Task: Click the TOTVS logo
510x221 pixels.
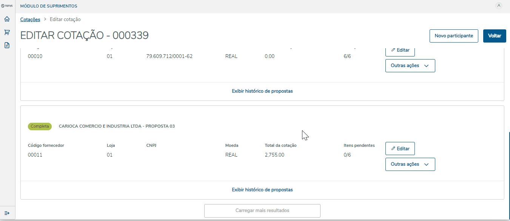Action: (x=7, y=6)
